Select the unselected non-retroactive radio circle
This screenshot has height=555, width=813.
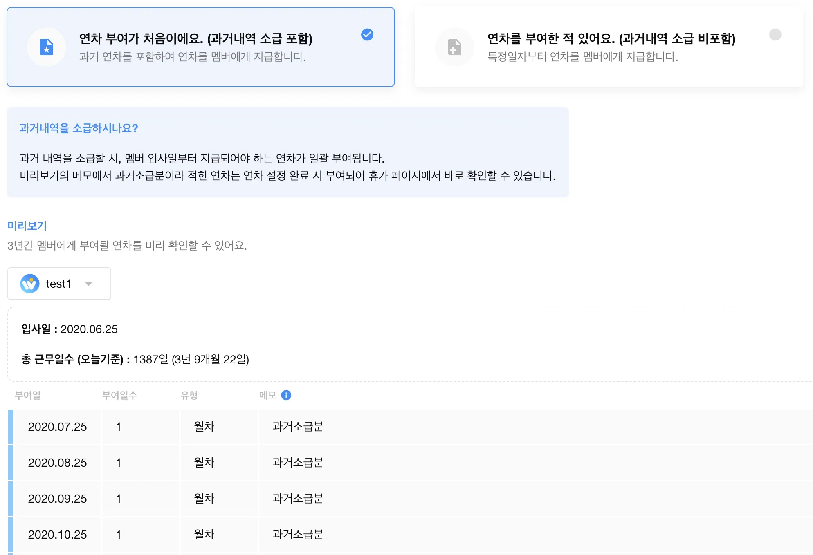coord(775,35)
